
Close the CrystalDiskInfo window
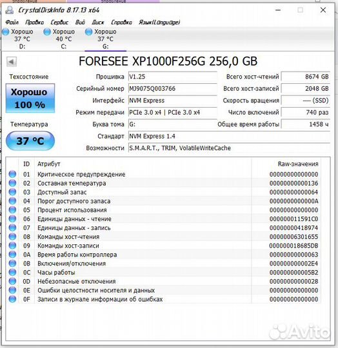pyautogui.click(x=323, y=10)
